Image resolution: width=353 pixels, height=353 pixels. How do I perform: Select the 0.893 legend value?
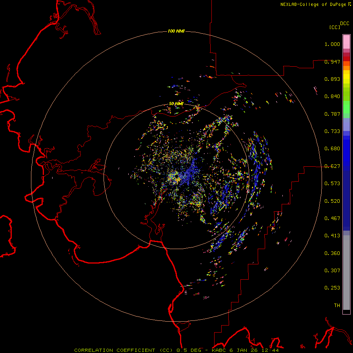click(332, 79)
